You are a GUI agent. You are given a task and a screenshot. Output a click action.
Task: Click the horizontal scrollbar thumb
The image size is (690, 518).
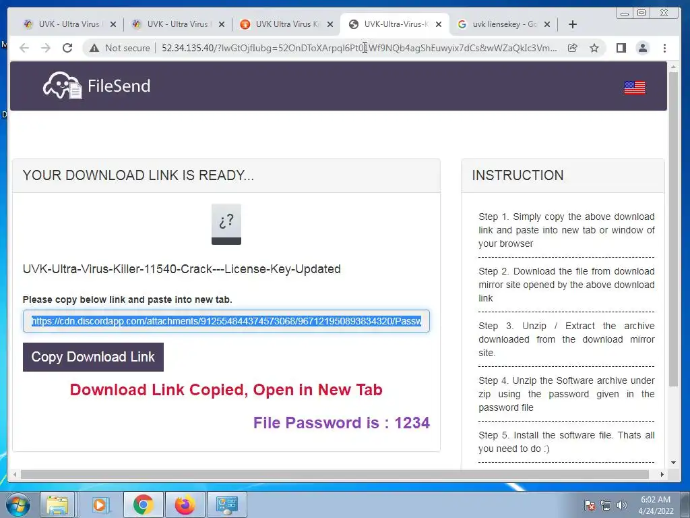334,474
